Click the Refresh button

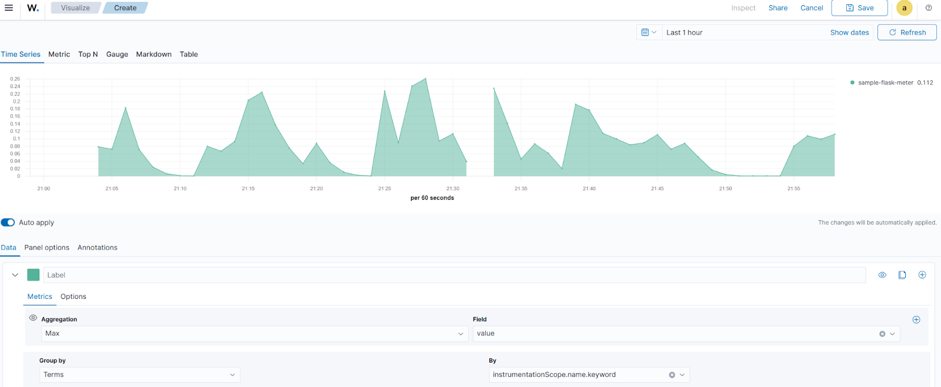click(906, 32)
